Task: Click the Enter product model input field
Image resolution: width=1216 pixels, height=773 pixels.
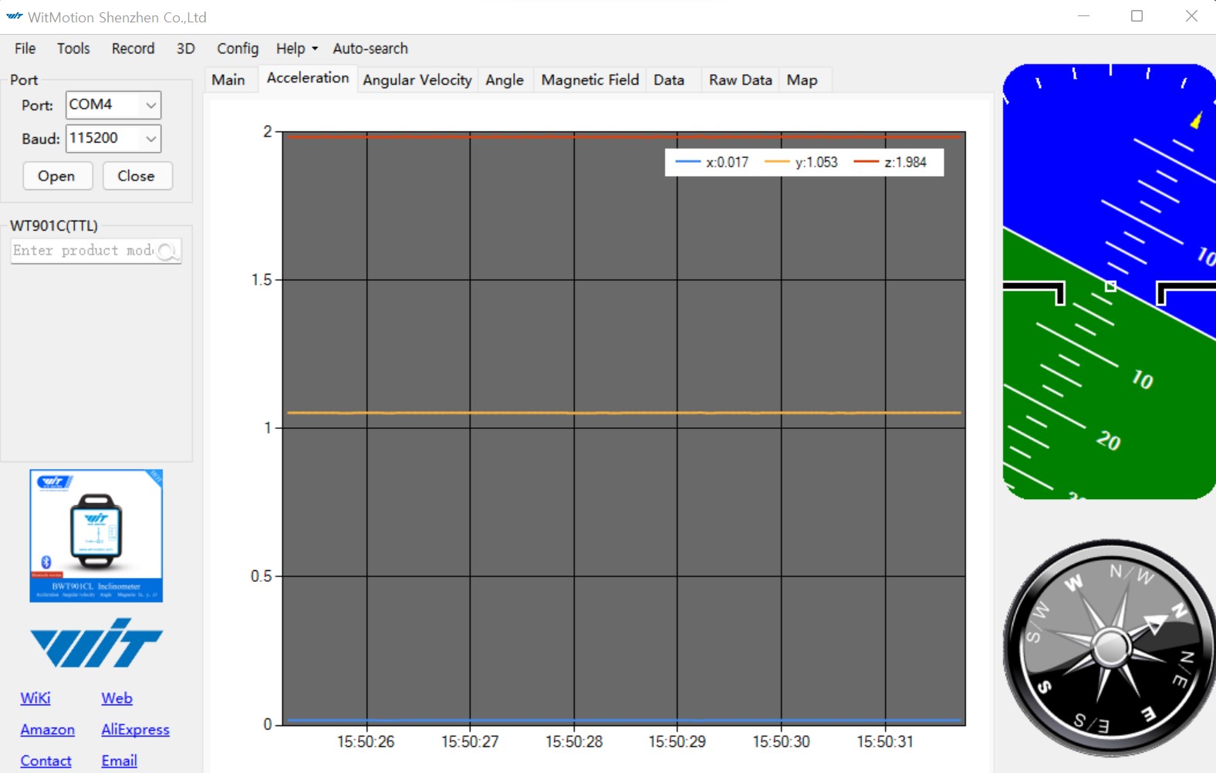Action: click(x=83, y=251)
